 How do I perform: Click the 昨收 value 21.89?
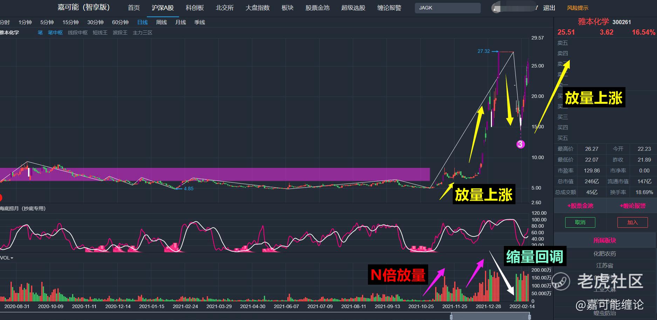pyautogui.click(x=644, y=160)
